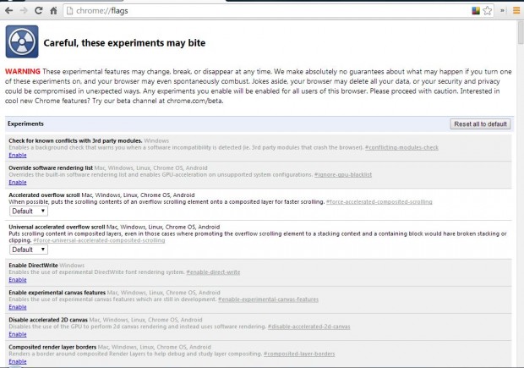524x368 pixels.
Task: Click Enable experimental canvas features title
Action: click(x=57, y=293)
